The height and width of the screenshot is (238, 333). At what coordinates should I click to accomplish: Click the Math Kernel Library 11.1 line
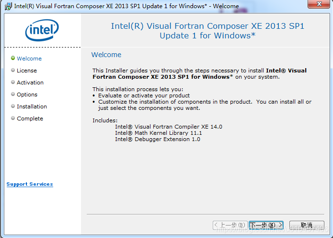[159, 133]
